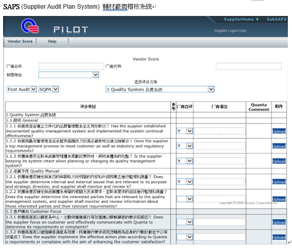The image size is (292, 248).
Task: Click the vendor remark field for item 1.1.1
Action: click(x=220, y=131)
